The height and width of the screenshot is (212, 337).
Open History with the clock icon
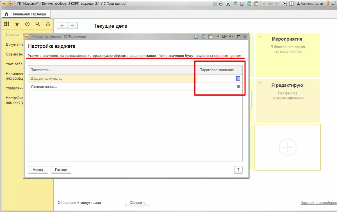[x=27, y=24]
